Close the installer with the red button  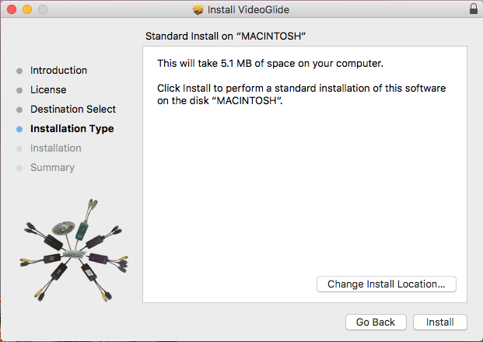[11, 9]
